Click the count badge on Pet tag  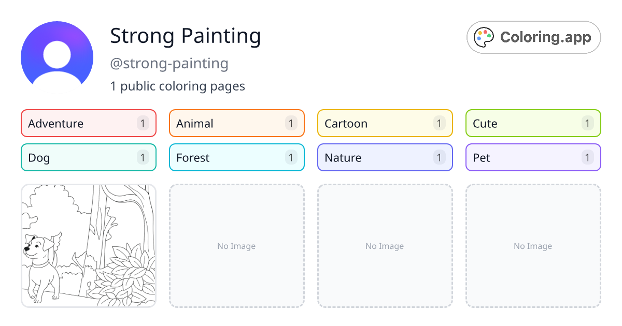tap(587, 157)
